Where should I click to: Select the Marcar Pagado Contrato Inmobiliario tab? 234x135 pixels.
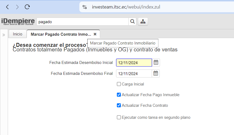pyautogui.click(x=61, y=34)
